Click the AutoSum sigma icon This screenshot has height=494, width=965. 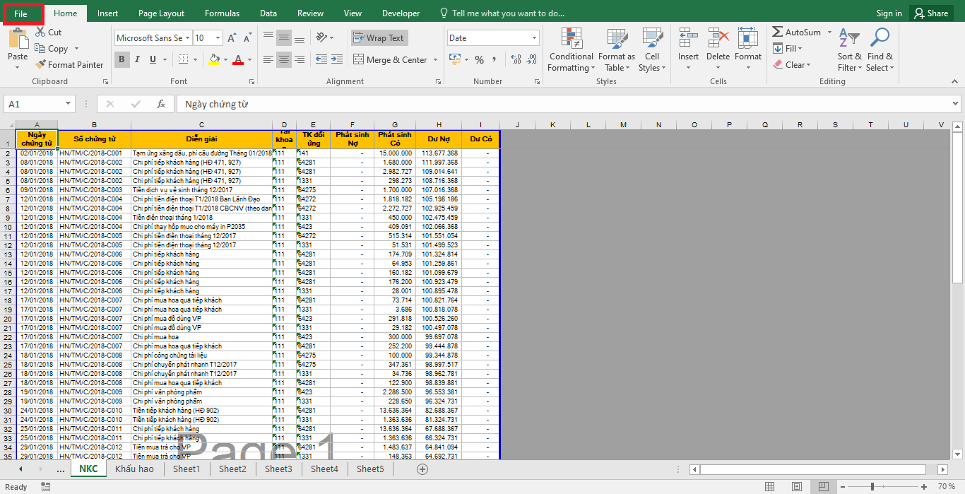777,33
